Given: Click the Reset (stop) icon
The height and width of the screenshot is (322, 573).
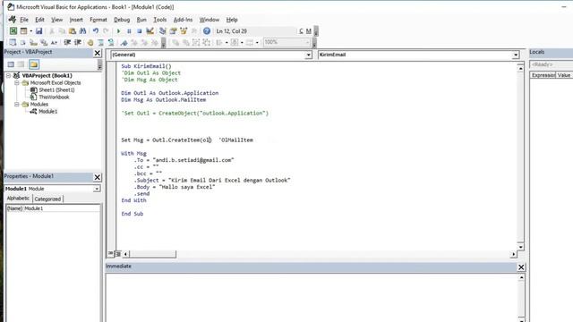Looking at the screenshot, I should [140, 31].
